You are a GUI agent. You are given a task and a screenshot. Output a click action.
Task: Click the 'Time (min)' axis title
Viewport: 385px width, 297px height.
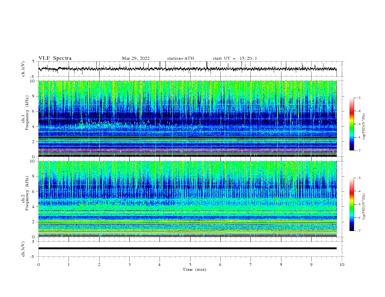(194, 269)
